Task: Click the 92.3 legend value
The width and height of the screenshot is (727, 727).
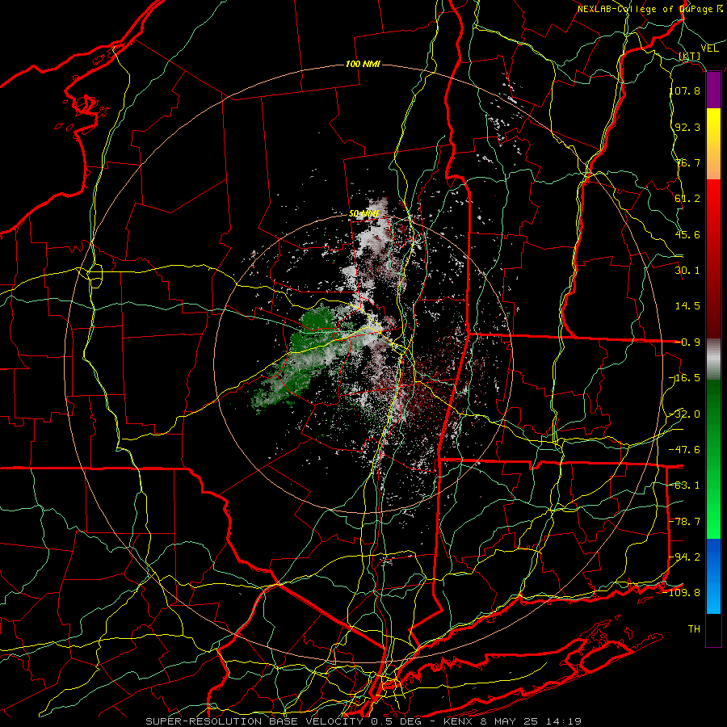Action: 687,127
